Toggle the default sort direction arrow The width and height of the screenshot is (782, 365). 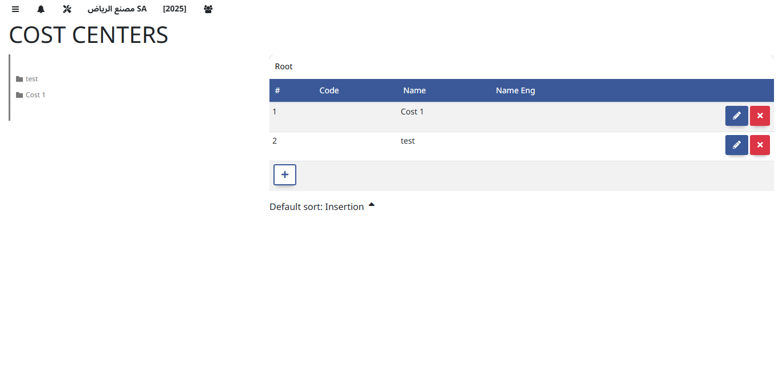pos(371,204)
